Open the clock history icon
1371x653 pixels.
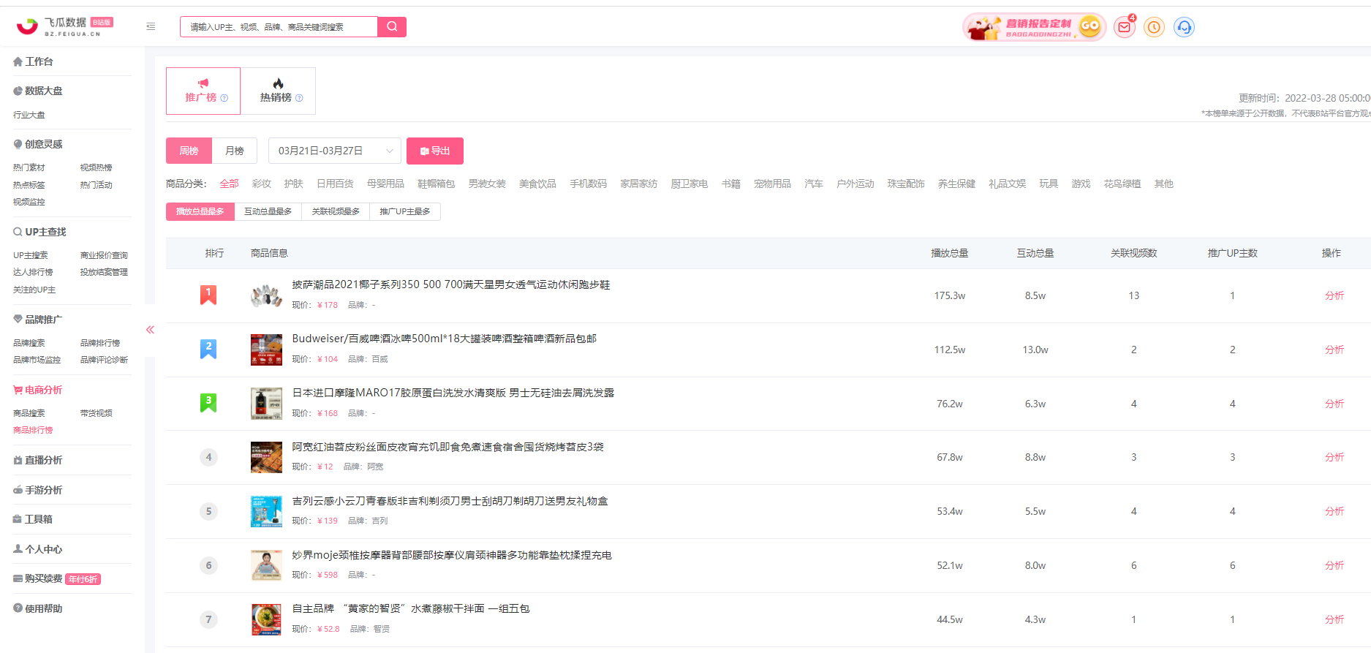coord(1154,27)
